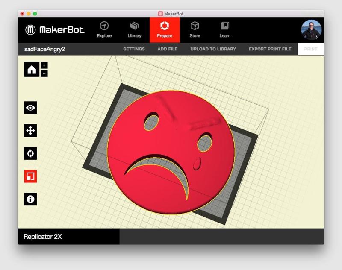Open the Learn tab
342x270 pixels.
(x=225, y=30)
